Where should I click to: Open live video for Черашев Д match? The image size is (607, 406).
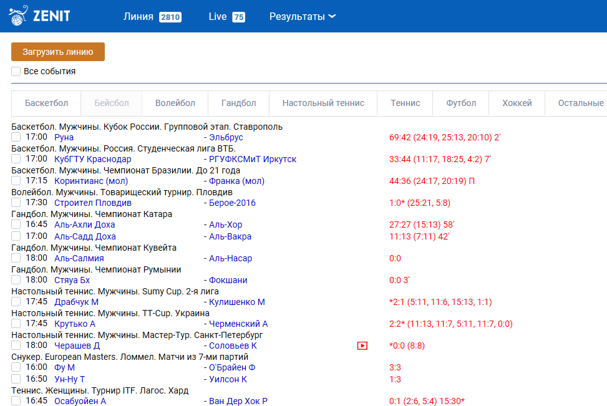[x=362, y=346]
